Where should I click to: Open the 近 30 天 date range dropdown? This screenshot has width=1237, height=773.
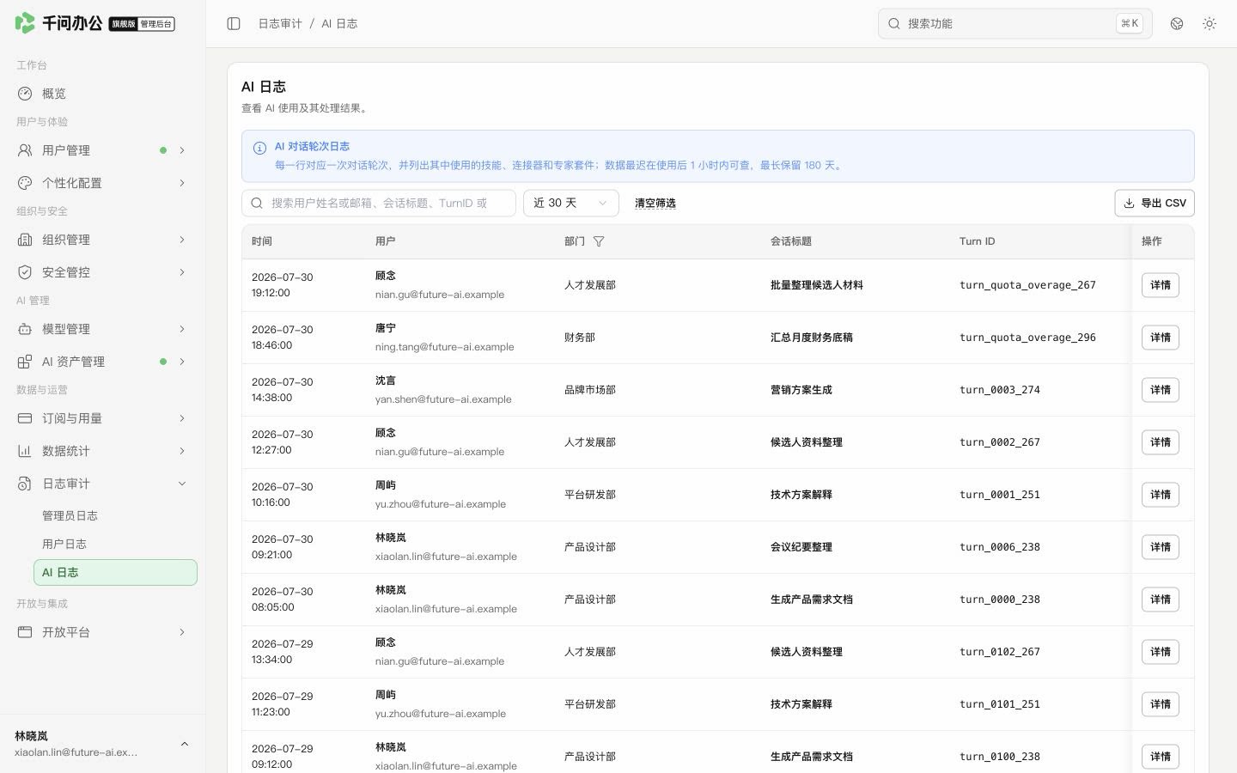coord(571,204)
